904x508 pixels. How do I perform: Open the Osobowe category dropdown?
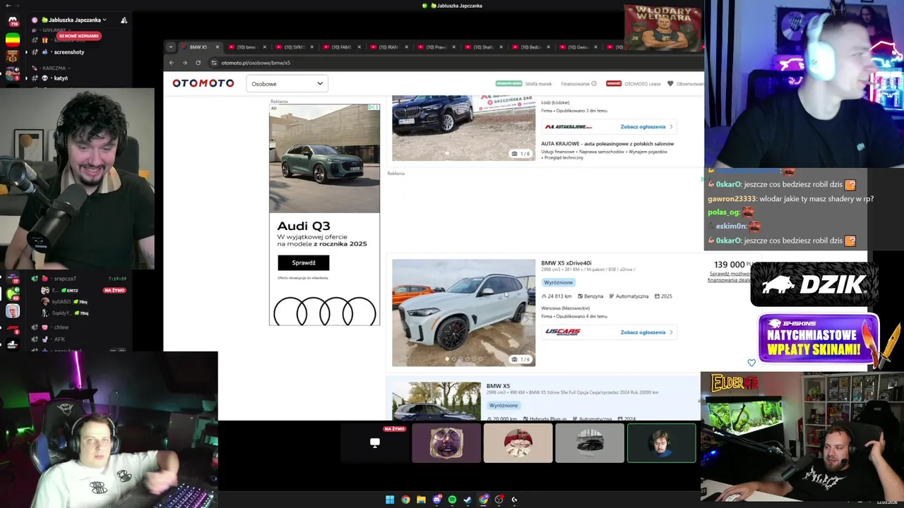point(287,83)
